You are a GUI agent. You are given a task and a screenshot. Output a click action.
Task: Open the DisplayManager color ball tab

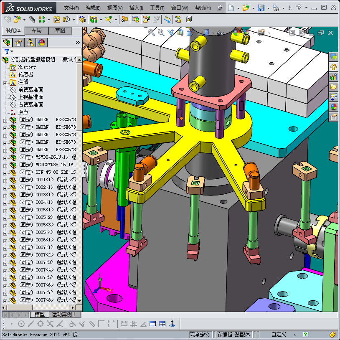tap(42, 43)
